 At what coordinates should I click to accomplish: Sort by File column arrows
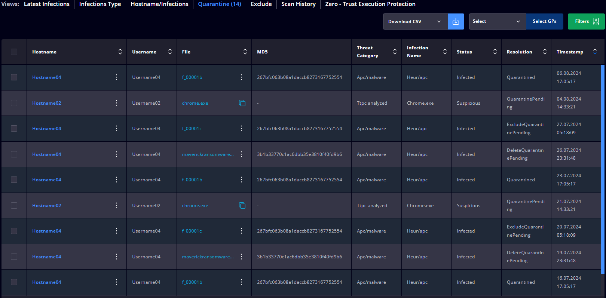tap(245, 52)
